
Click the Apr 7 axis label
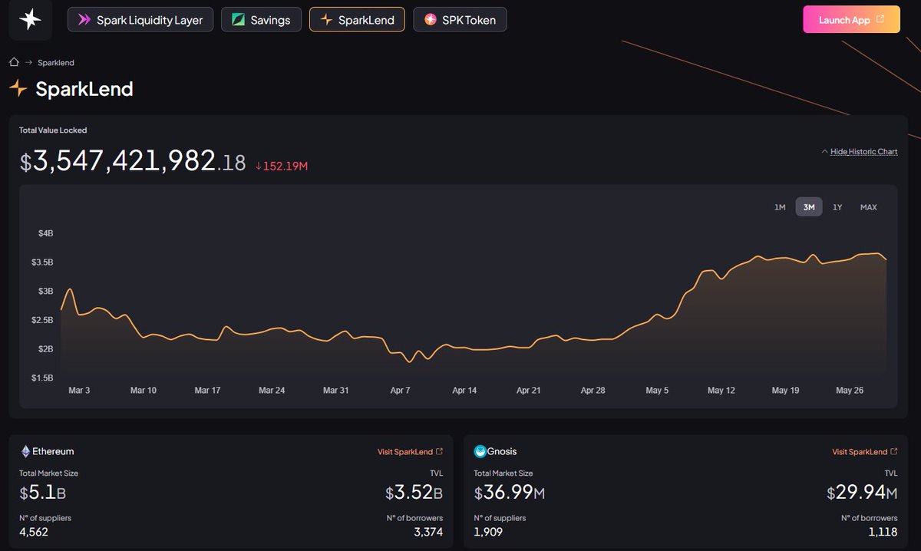400,391
